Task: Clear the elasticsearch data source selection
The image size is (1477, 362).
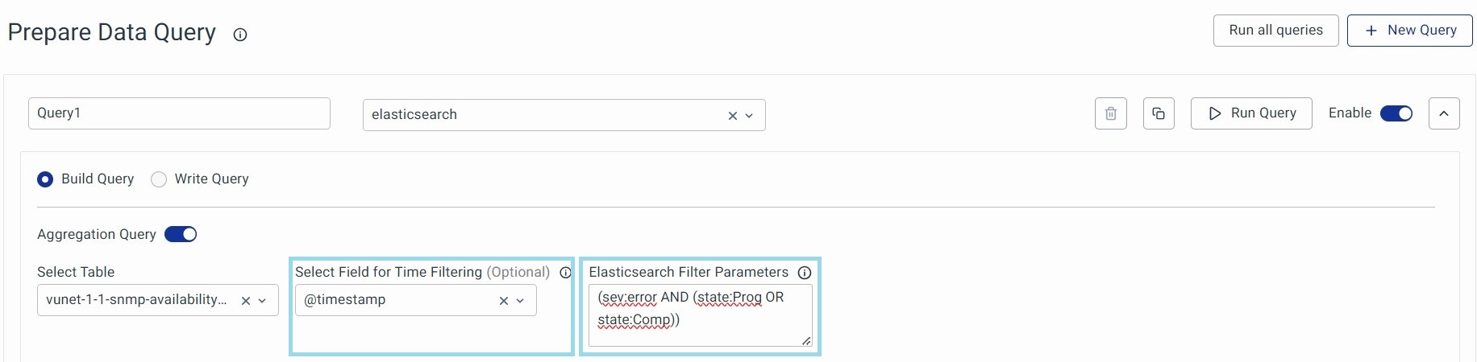Action: [732, 116]
